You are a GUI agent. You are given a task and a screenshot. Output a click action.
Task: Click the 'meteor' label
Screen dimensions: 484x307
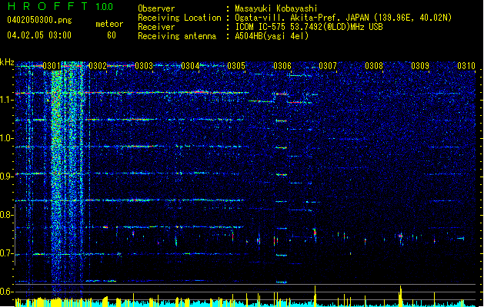[109, 24]
